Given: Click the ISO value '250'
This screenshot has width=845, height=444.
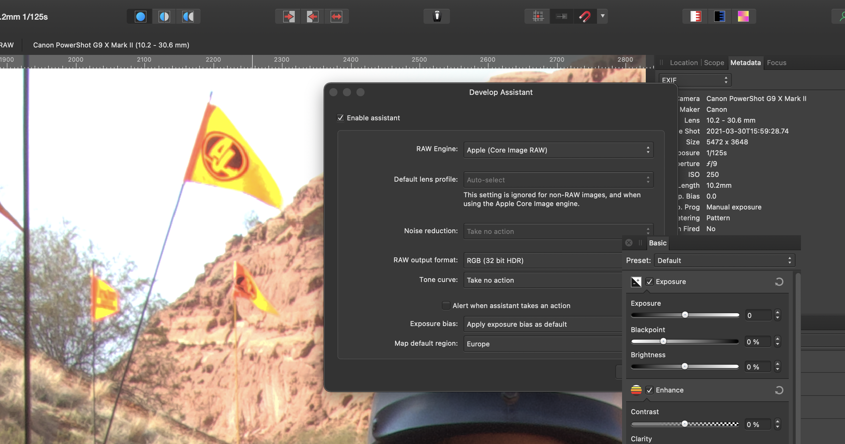Looking at the screenshot, I should point(712,175).
